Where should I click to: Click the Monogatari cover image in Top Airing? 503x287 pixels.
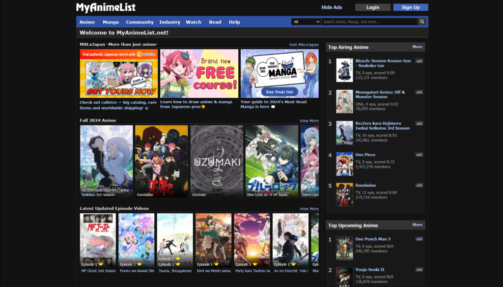click(344, 101)
